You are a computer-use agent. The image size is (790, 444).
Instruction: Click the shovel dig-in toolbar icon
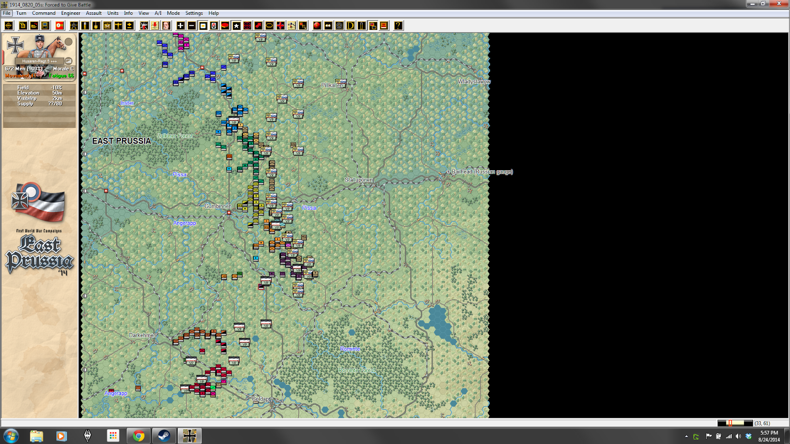[96, 26]
